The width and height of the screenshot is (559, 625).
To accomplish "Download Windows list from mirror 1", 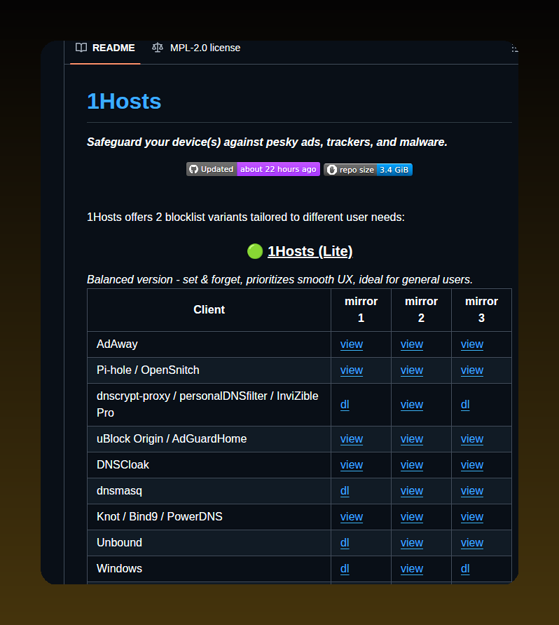I will (x=345, y=569).
